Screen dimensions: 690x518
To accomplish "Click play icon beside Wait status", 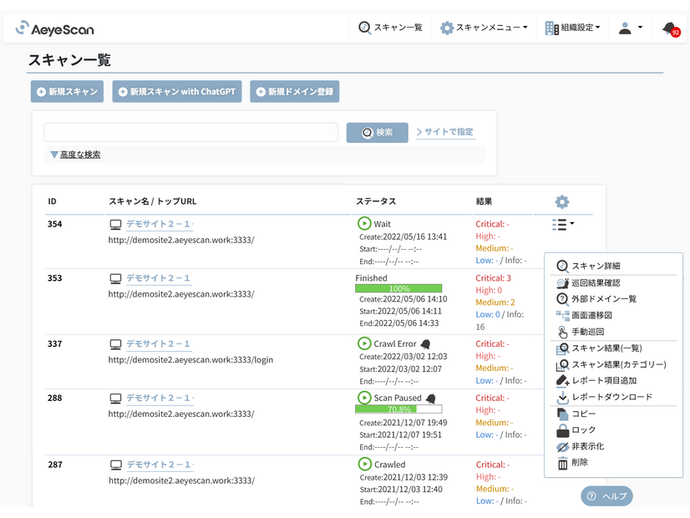I will pos(364,224).
